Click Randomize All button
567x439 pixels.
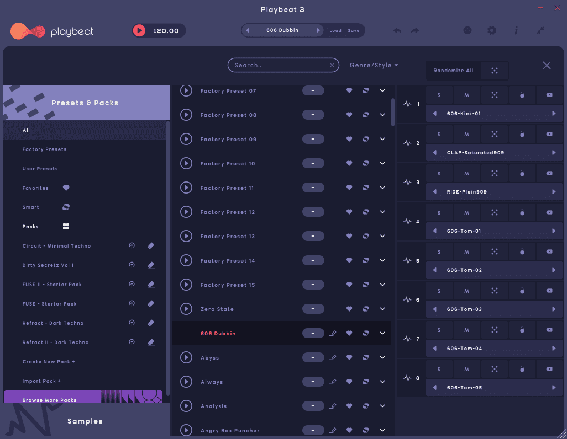[453, 71]
